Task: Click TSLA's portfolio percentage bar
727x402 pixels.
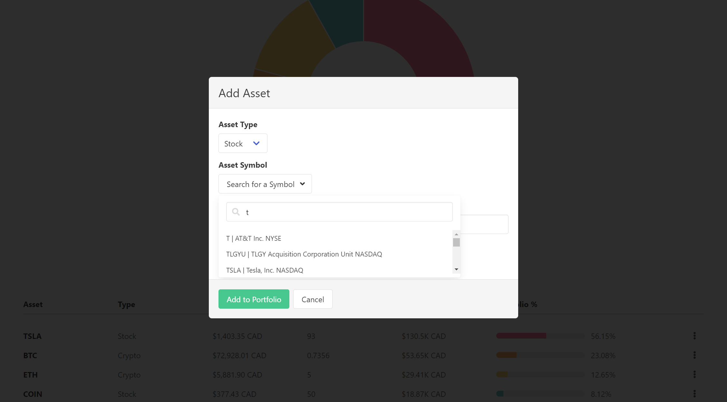Action: 539,336
